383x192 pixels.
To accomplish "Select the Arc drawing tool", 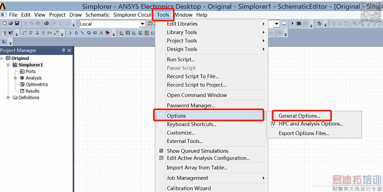I will pos(70,33).
